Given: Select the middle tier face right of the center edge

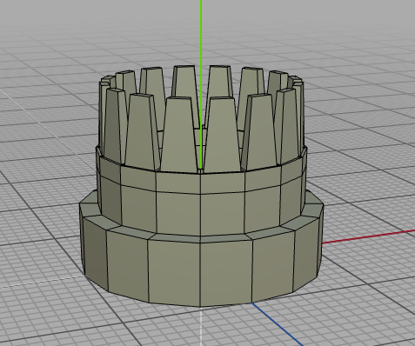Looking at the screenshot, I should (223, 213).
